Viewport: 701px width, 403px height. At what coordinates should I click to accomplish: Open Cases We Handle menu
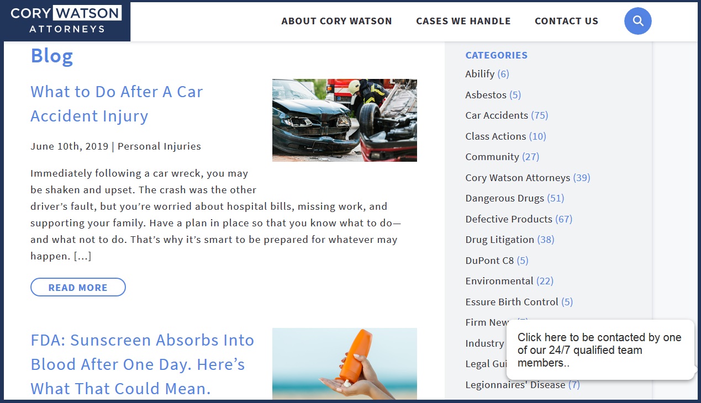tap(463, 21)
